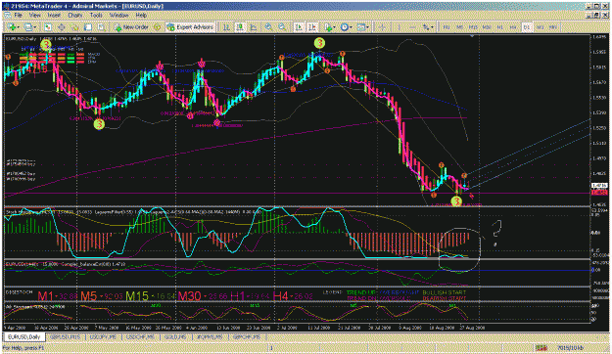Switch to H4 timeframe
The height and width of the screenshot is (354, 612).
[x=513, y=27]
